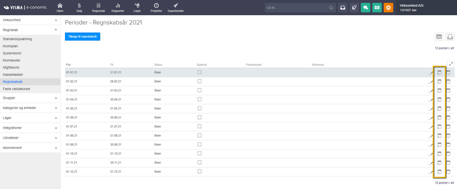Screen dimensions: 457x189
Task: Tick Spærret checkbox for 01.07.21 period
Action: pos(200,126)
